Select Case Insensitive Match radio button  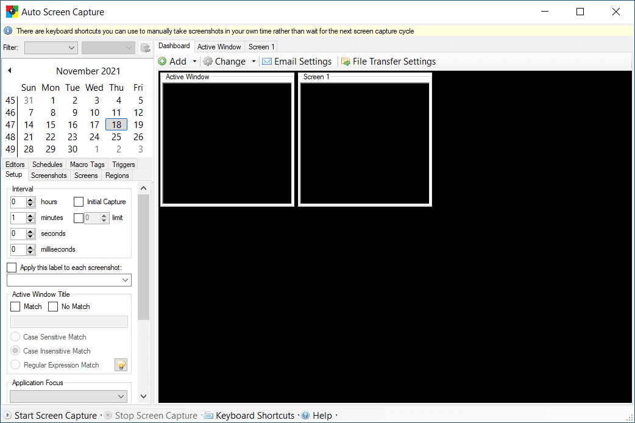click(x=15, y=350)
